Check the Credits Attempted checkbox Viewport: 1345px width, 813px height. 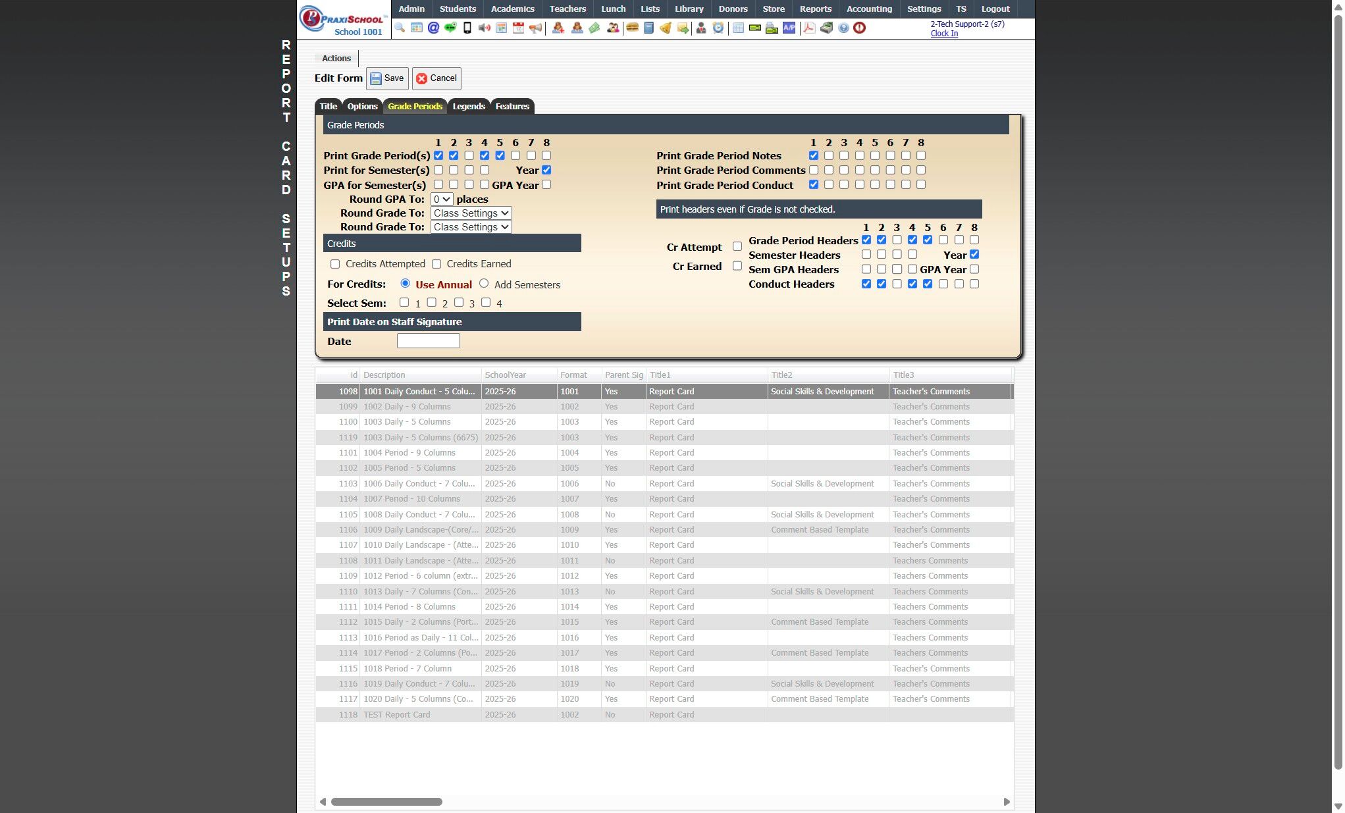[x=335, y=264]
